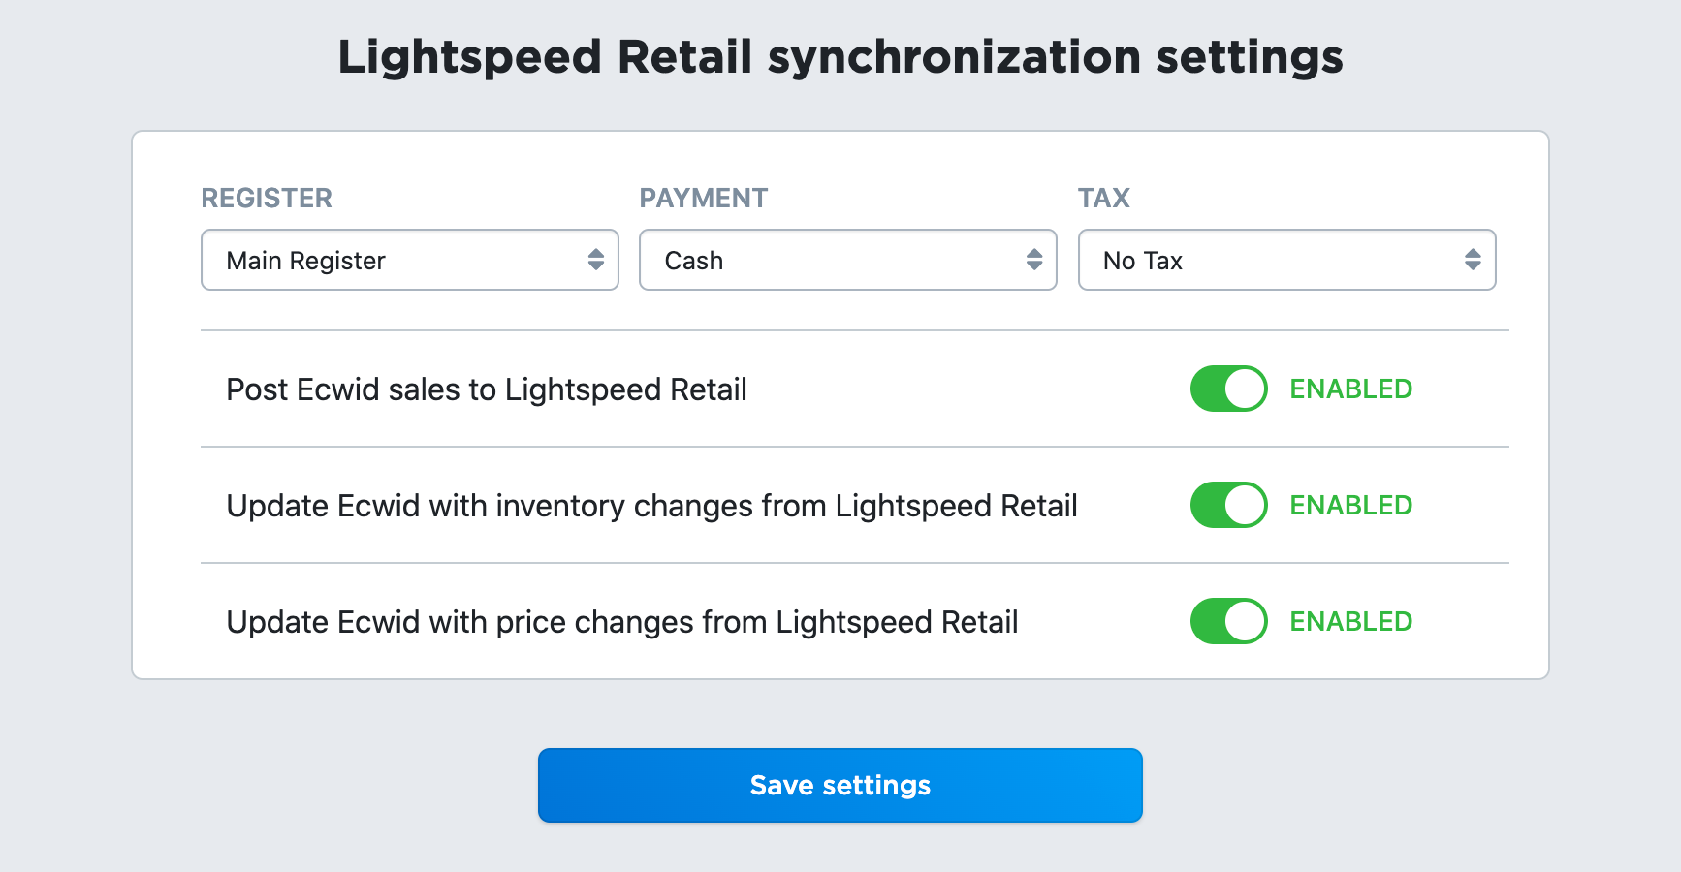Toggle Post Ecwid sales to Lightspeed Retail
Image resolution: width=1681 pixels, height=872 pixels.
tap(1228, 389)
